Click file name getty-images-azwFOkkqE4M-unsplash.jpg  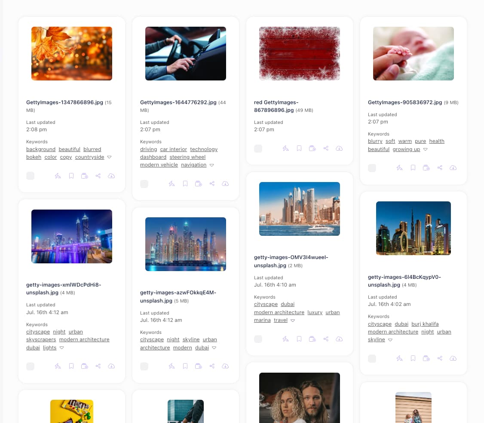click(x=178, y=296)
